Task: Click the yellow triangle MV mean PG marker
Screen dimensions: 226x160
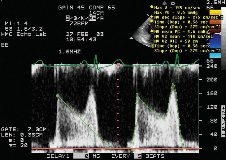Action: click(x=151, y=31)
